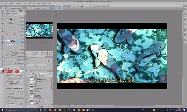Hide the 'blur' layer

point(26,92)
